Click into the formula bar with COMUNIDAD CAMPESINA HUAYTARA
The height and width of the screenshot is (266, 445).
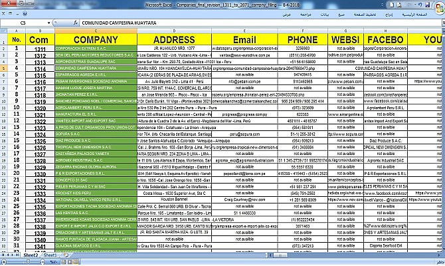pos(260,23)
